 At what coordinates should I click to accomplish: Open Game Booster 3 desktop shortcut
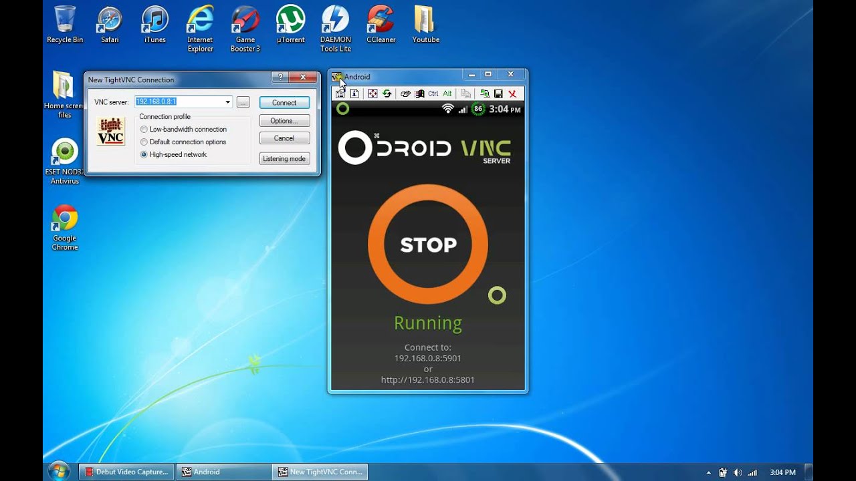click(245, 29)
